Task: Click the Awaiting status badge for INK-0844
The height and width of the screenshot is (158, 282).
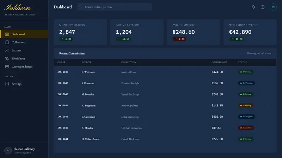Action: (x=245, y=105)
